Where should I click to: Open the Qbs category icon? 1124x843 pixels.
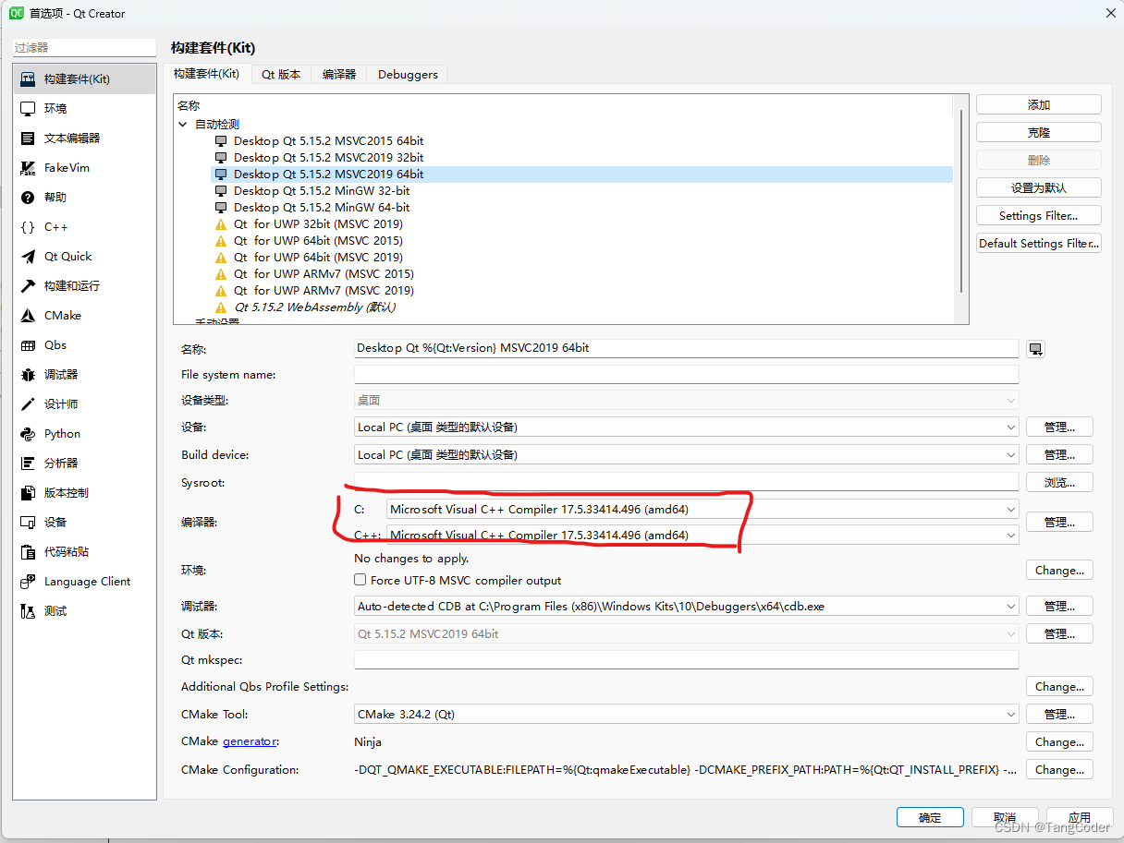(x=28, y=345)
